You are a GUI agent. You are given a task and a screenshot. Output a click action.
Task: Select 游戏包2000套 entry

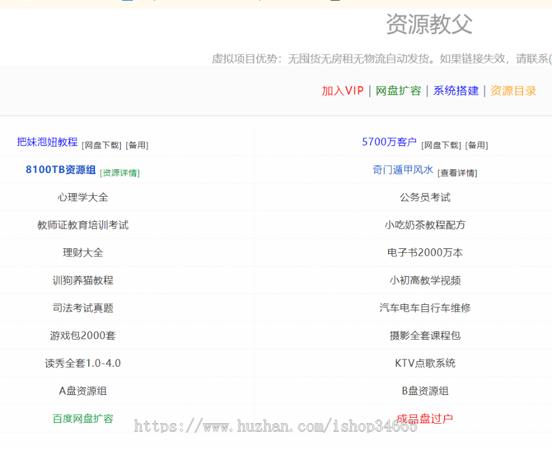point(83,335)
